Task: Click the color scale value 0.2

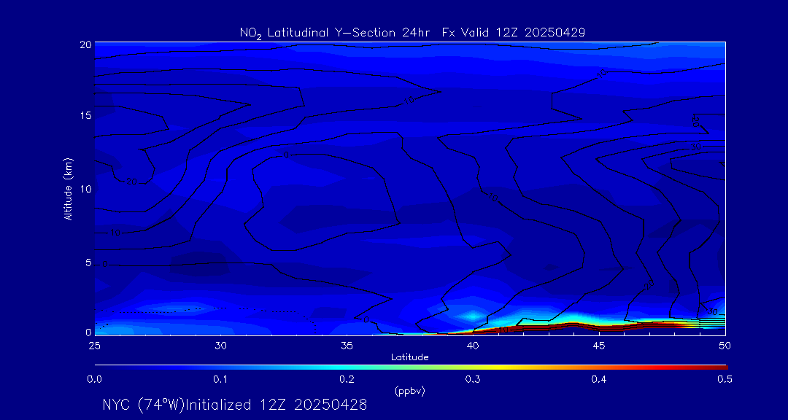Action: [347, 380]
